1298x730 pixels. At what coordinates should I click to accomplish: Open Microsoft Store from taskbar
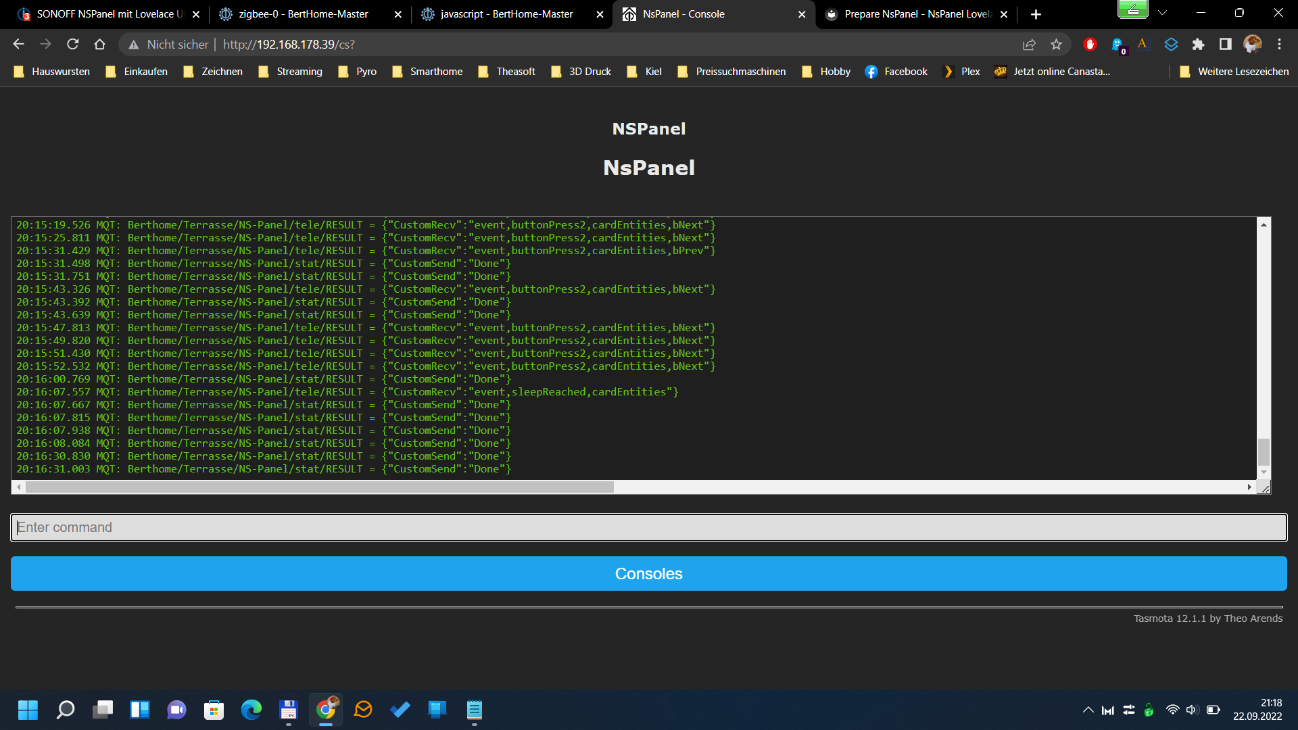point(214,710)
